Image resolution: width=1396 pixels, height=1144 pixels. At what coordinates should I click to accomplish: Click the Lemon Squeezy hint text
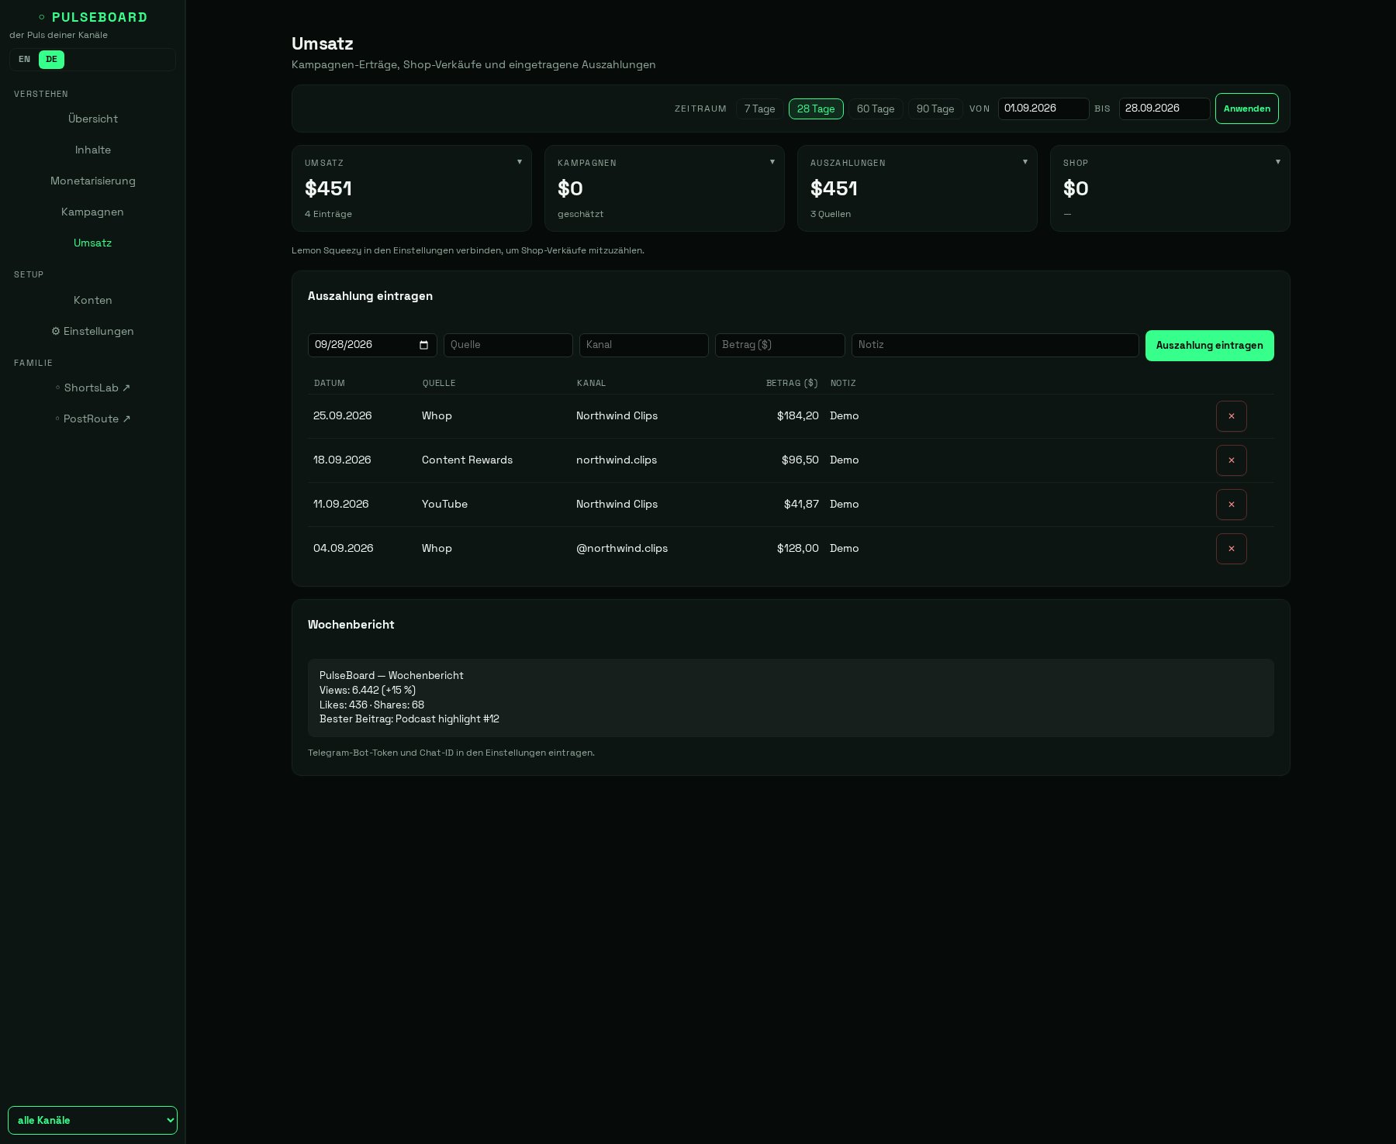tap(468, 250)
